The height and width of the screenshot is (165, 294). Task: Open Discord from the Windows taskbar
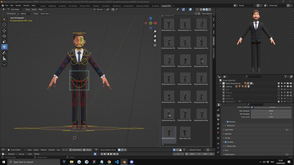point(132,162)
